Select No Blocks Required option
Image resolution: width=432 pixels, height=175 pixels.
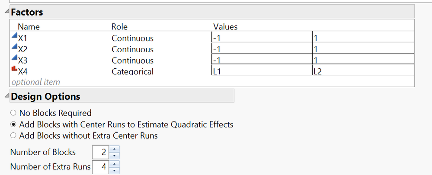click(13, 113)
